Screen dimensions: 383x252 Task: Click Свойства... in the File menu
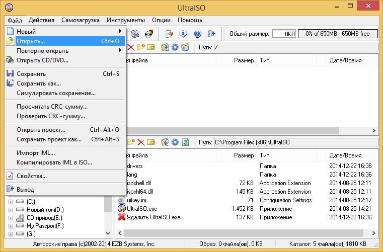[32, 176]
